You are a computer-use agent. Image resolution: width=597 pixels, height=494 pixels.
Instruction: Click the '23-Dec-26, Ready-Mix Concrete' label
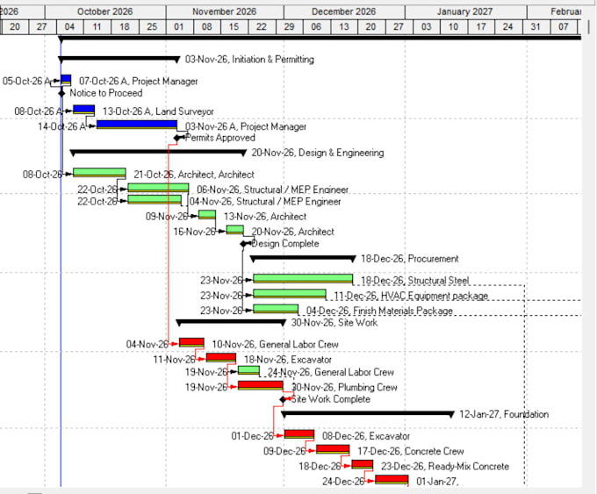[445, 467]
